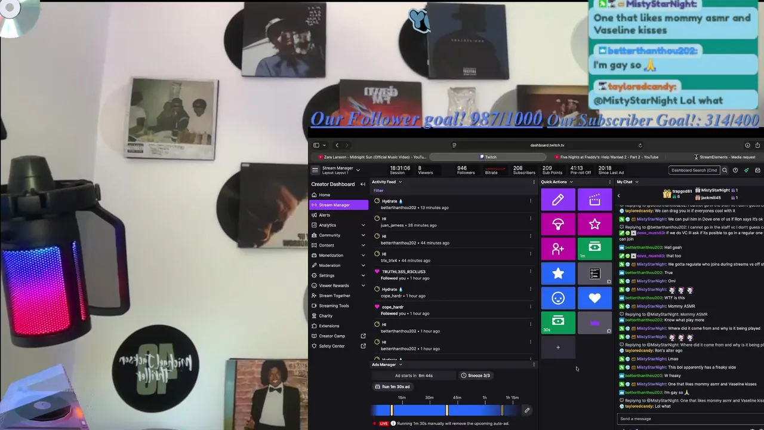Run the green 1m ad quick action
Image resolution: width=764 pixels, height=430 pixels.
click(x=594, y=249)
